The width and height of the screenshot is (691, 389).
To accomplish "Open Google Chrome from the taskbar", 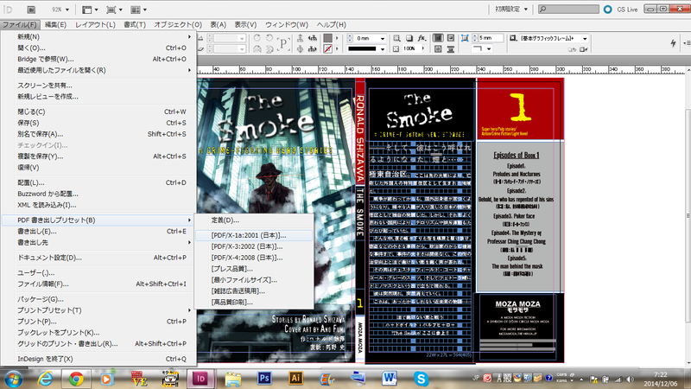I will coord(76,379).
